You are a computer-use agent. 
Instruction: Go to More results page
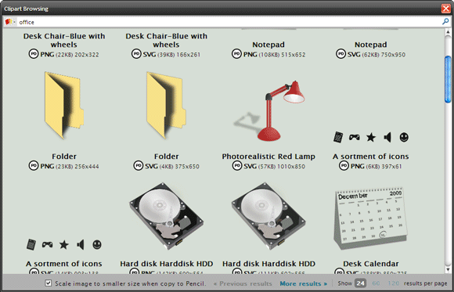click(x=303, y=283)
